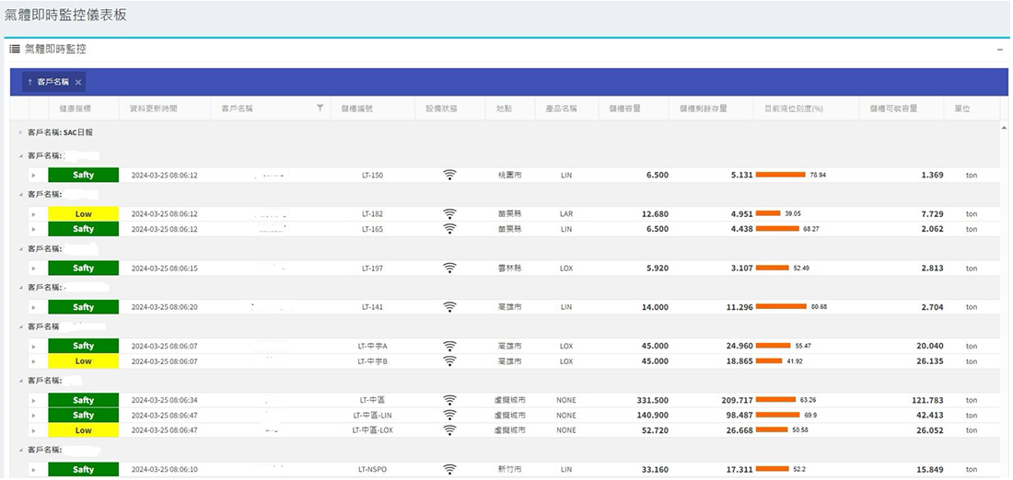1013x480 pixels.
Task: Sort by 儲槽剩餘存量 column header
Action: (x=703, y=109)
